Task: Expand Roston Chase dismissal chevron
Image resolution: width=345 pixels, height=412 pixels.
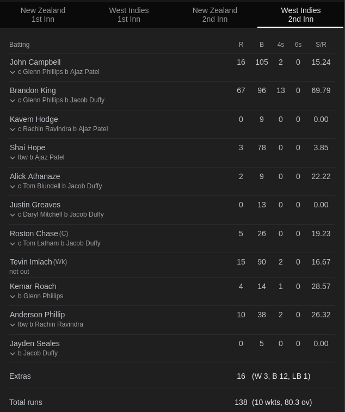Action: coord(13,244)
